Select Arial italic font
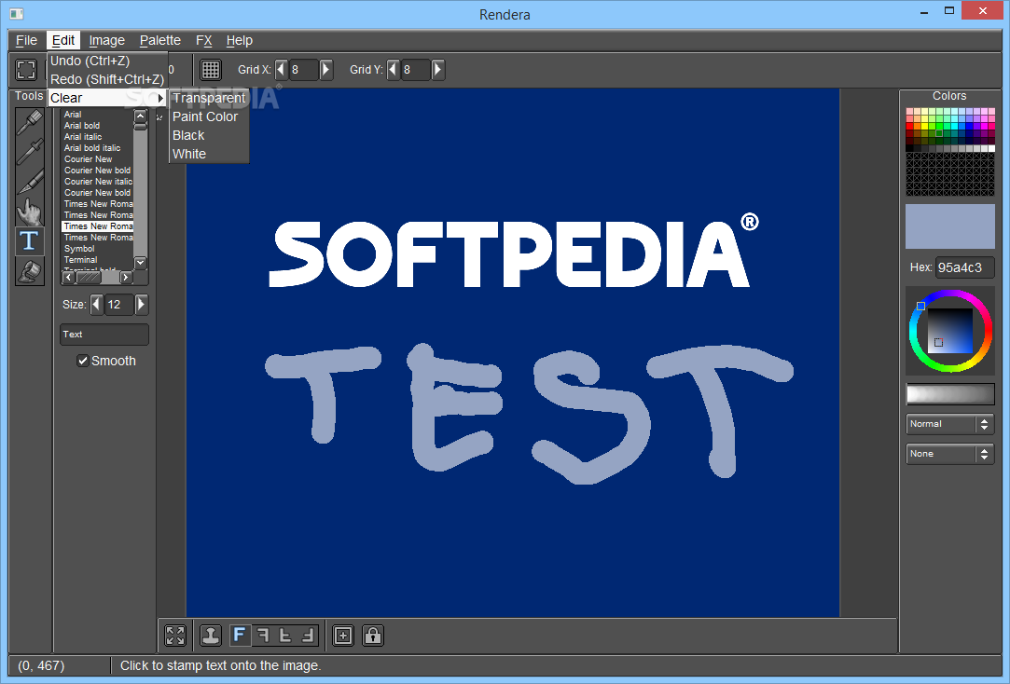The width and height of the screenshot is (1010, 684). [97, 136]
